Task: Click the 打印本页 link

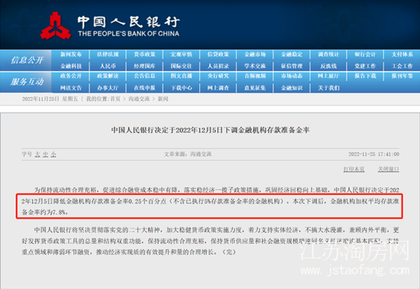Action: click(354, 169)
